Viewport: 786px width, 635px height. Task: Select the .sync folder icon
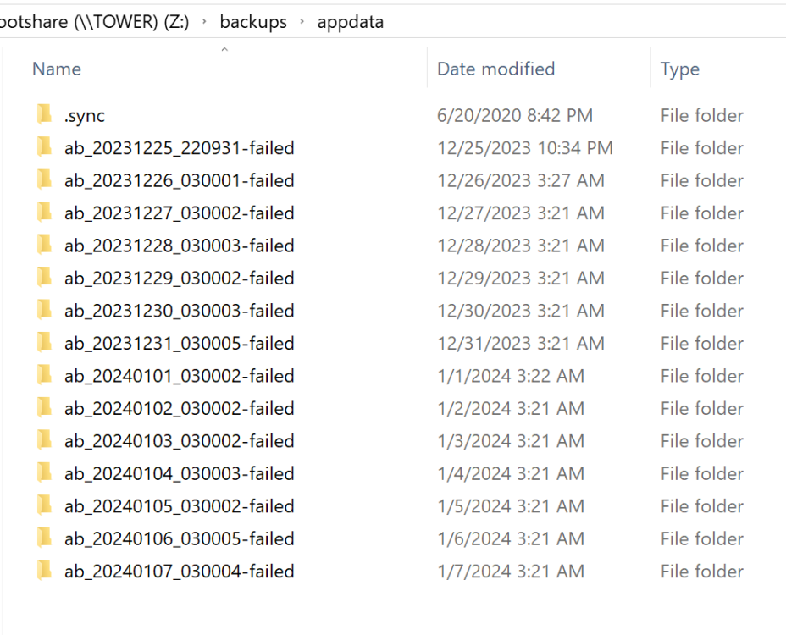point(44,115)
